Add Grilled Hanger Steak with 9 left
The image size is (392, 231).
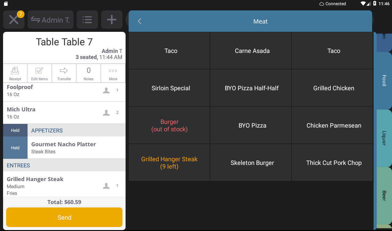click(169, 163)
